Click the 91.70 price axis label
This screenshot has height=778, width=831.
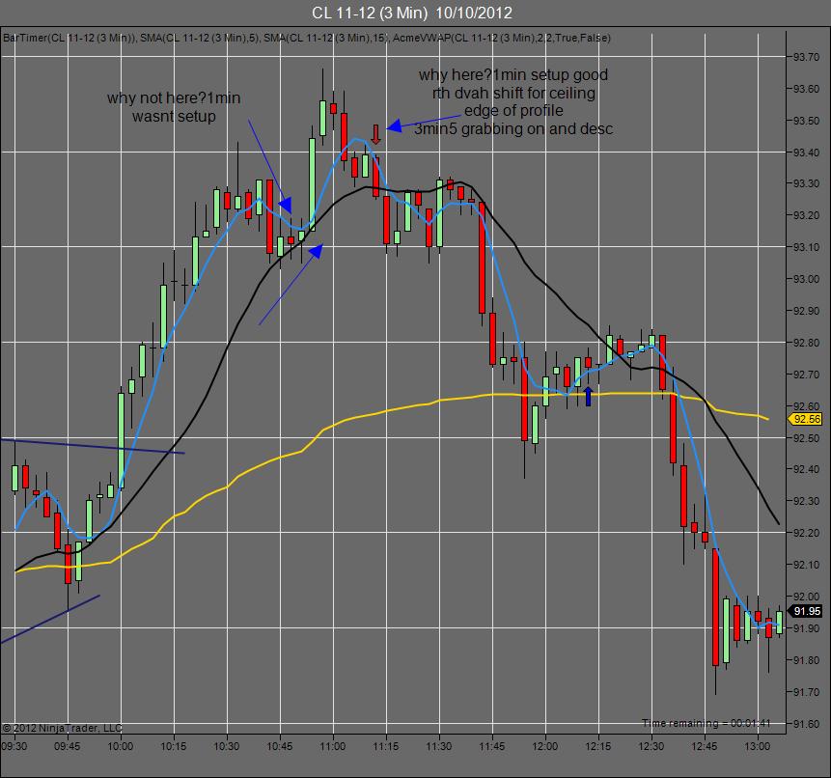[x=806, y=692]
